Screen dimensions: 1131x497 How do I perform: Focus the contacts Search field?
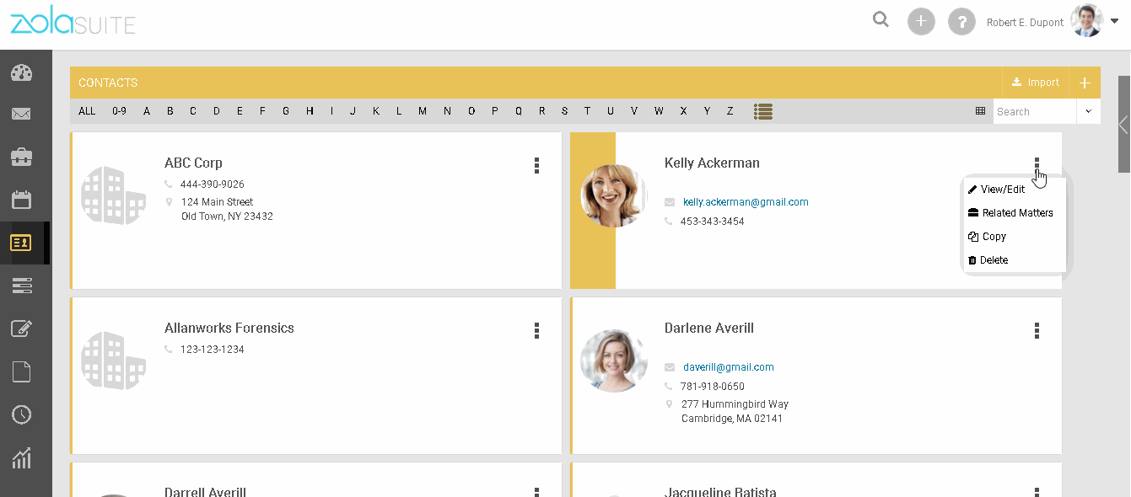click(x=1035, y=111)
